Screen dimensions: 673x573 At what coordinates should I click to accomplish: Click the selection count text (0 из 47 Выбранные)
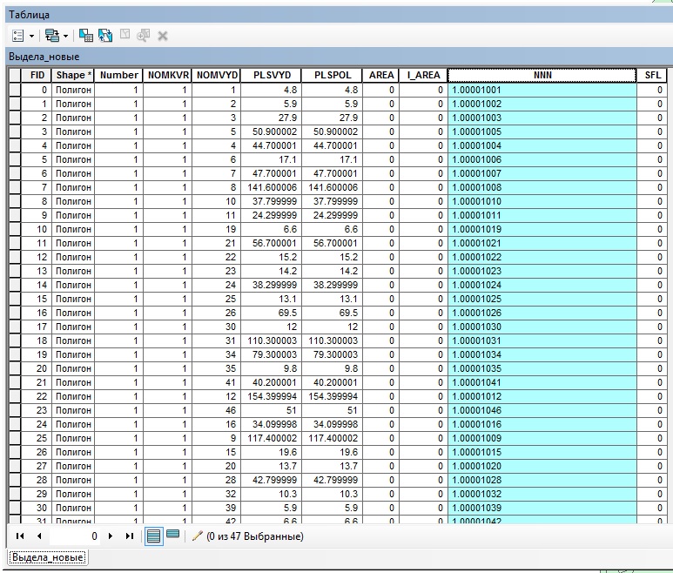tap(254, 536)
